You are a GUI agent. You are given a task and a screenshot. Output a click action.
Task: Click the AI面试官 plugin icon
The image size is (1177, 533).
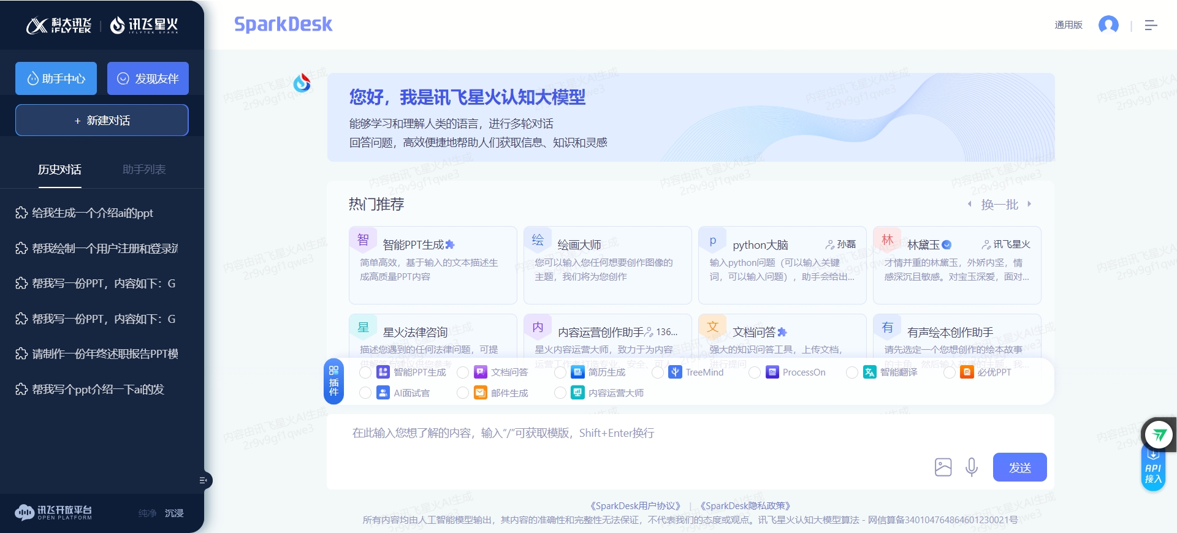(383, 393)
